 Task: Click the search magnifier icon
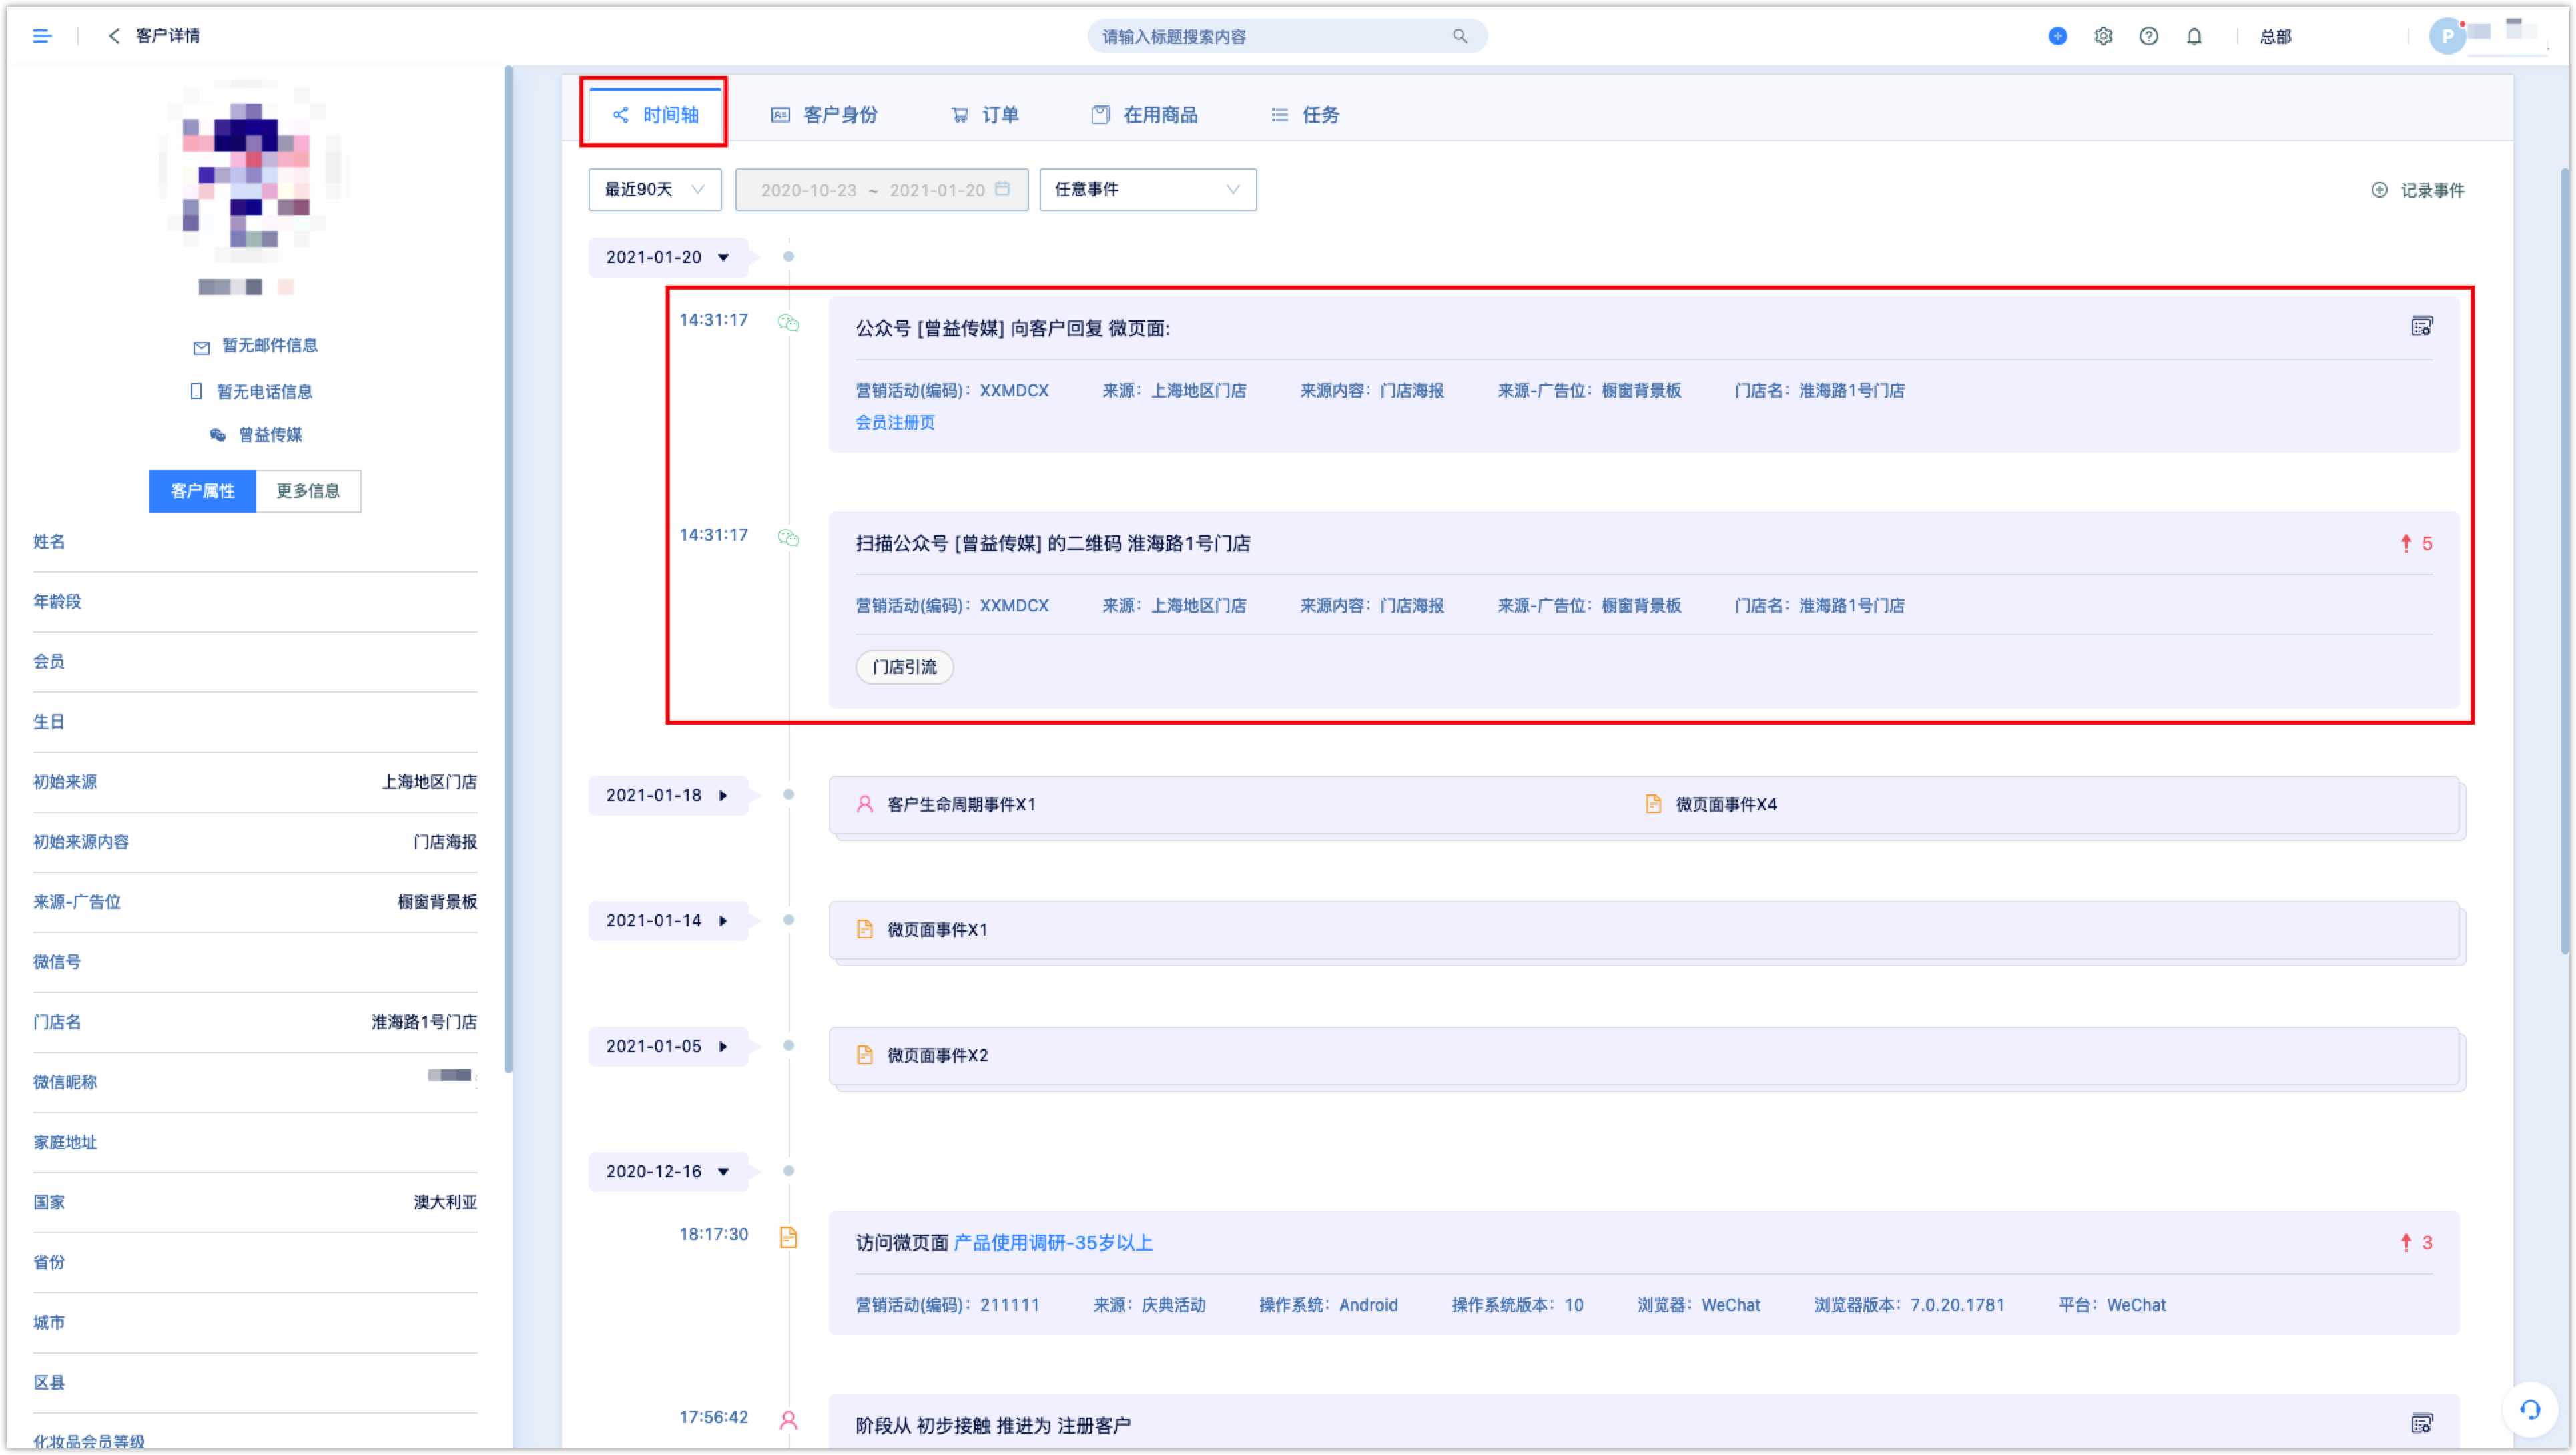tap(1460, 36)
